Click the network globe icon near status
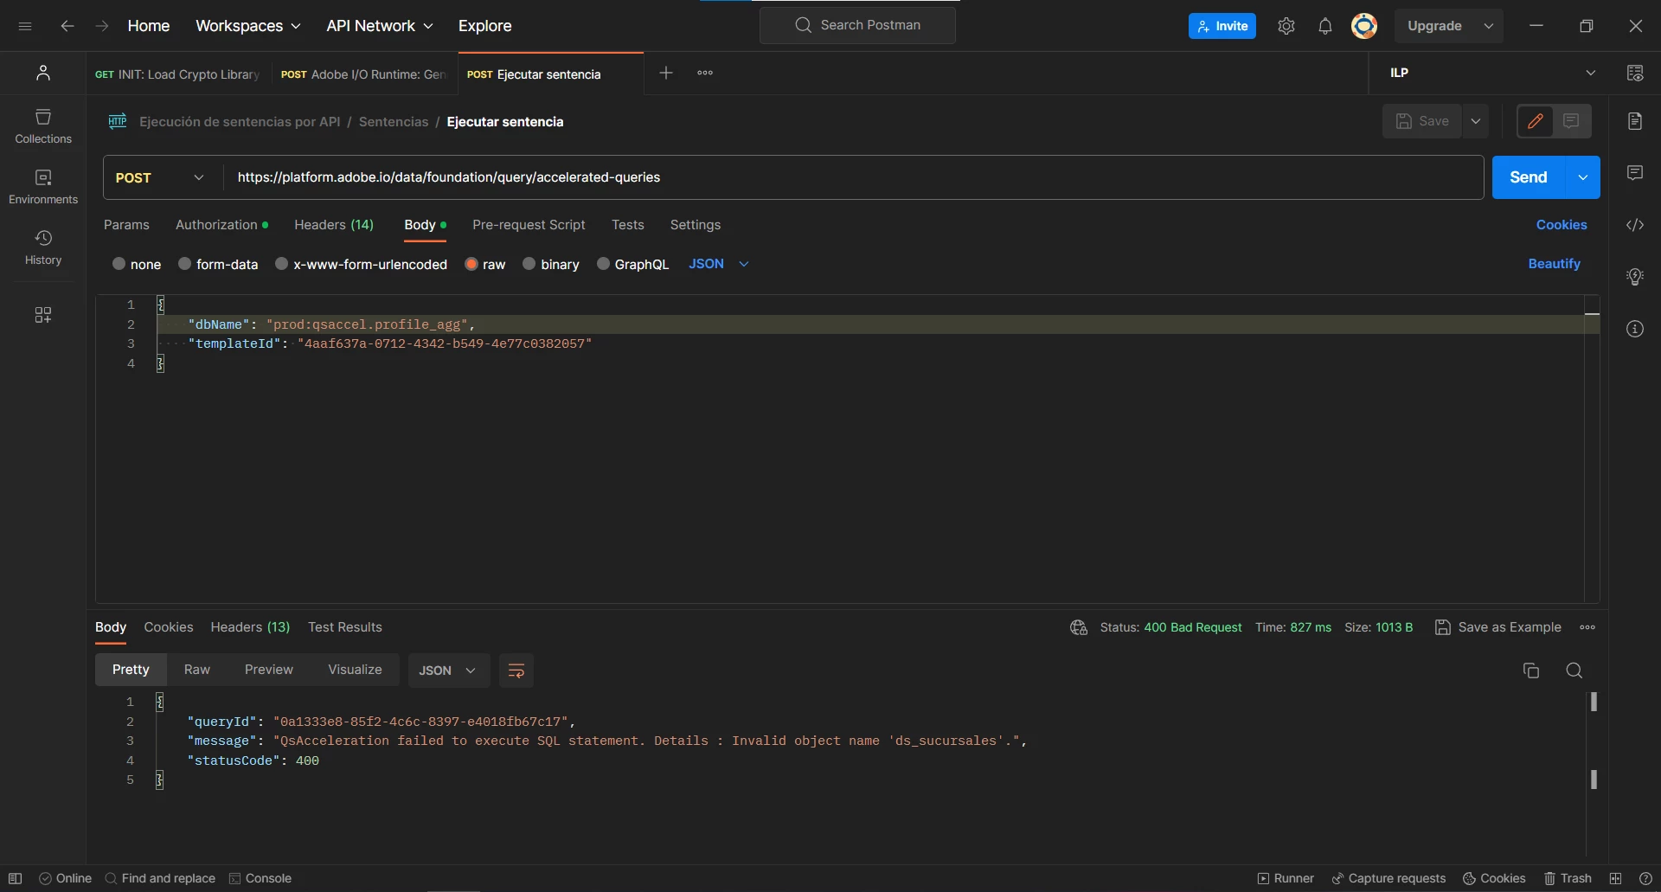This screenshot has height=892, width=1661. point(1079,627)
